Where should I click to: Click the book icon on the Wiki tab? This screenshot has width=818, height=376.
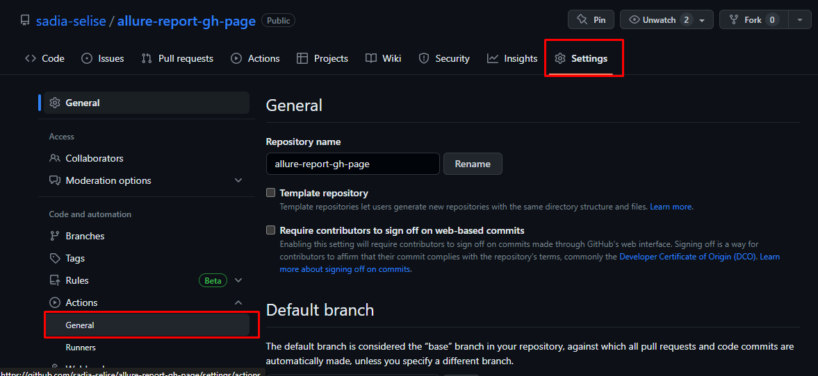[371, 58]
